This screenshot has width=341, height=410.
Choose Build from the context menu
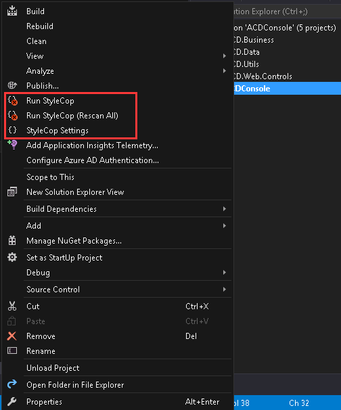click(x=118, y=12)
